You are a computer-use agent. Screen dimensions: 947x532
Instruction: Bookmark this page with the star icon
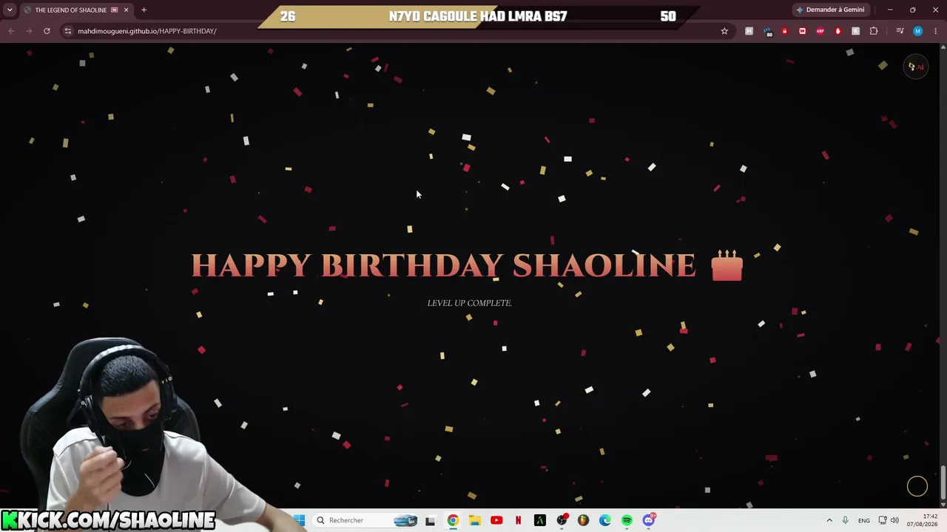pyautogui.click(x=724, y=31)
